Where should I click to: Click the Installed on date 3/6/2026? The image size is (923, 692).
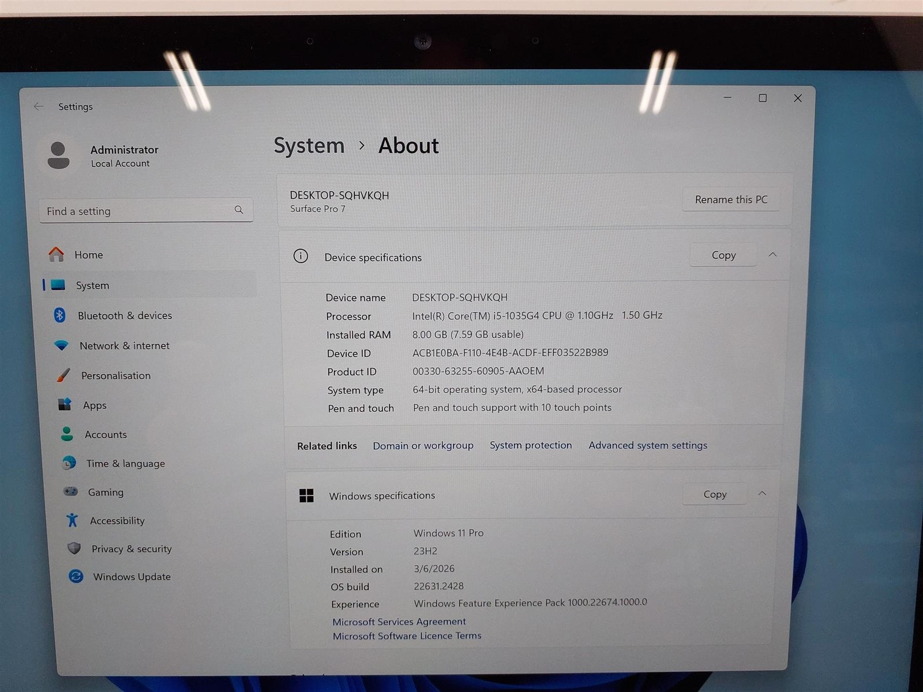point(434,569)
